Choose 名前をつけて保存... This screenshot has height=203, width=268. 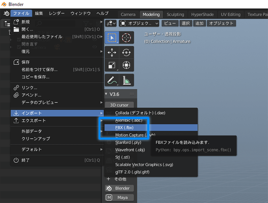57,70
